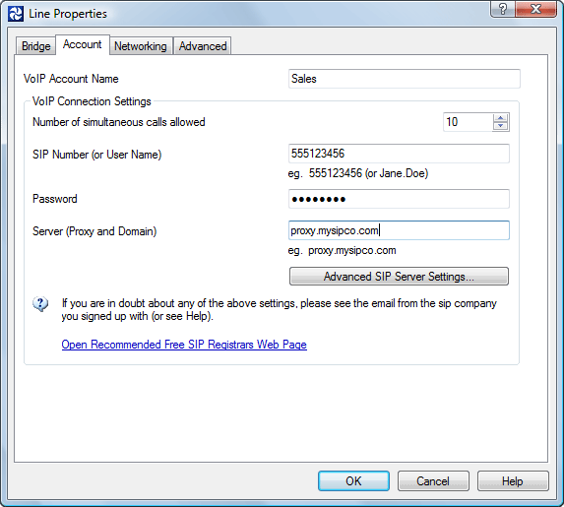The image size is (564, 507).
Task: Confirm settings with the OK button
Action: 353,481
